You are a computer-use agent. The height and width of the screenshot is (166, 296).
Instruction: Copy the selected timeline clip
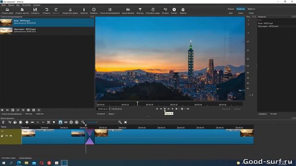click(15, 122)
